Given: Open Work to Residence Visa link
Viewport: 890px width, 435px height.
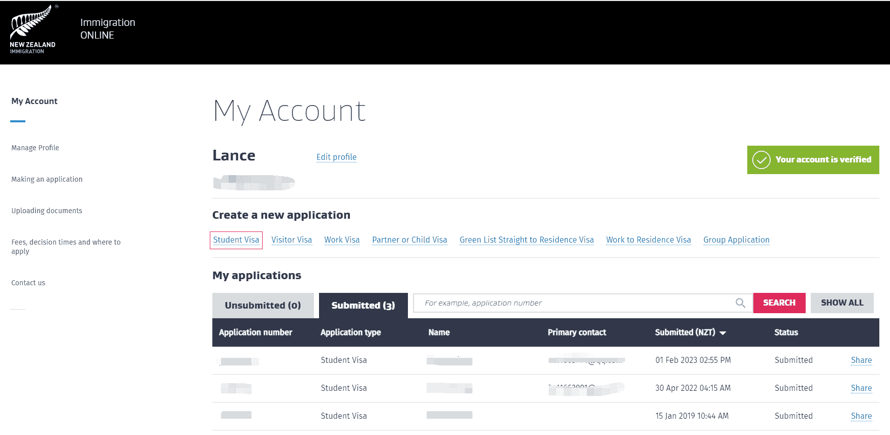Looking at the screenshot, I should 648,240.
